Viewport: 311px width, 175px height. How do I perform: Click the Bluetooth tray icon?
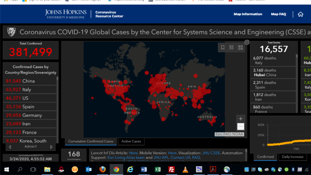pyautogui.click(x=293, y=170)
